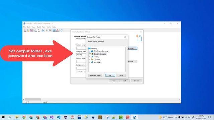The image size is (214, 120).
Task: Open the View menu
Action: pos(33,27)
